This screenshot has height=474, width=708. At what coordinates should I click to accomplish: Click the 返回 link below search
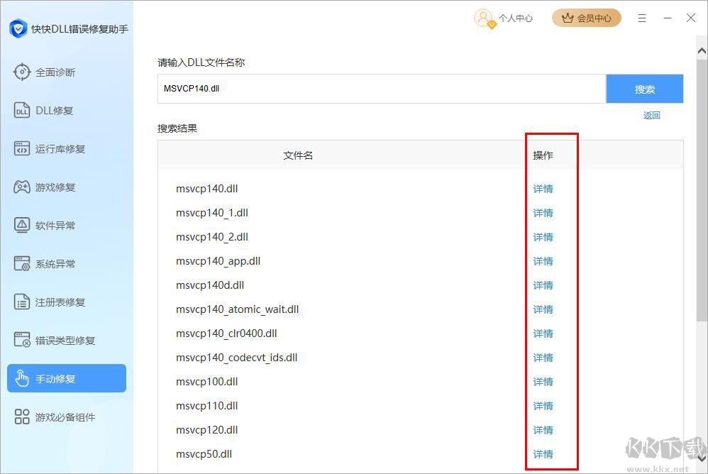tap(651, 114)
